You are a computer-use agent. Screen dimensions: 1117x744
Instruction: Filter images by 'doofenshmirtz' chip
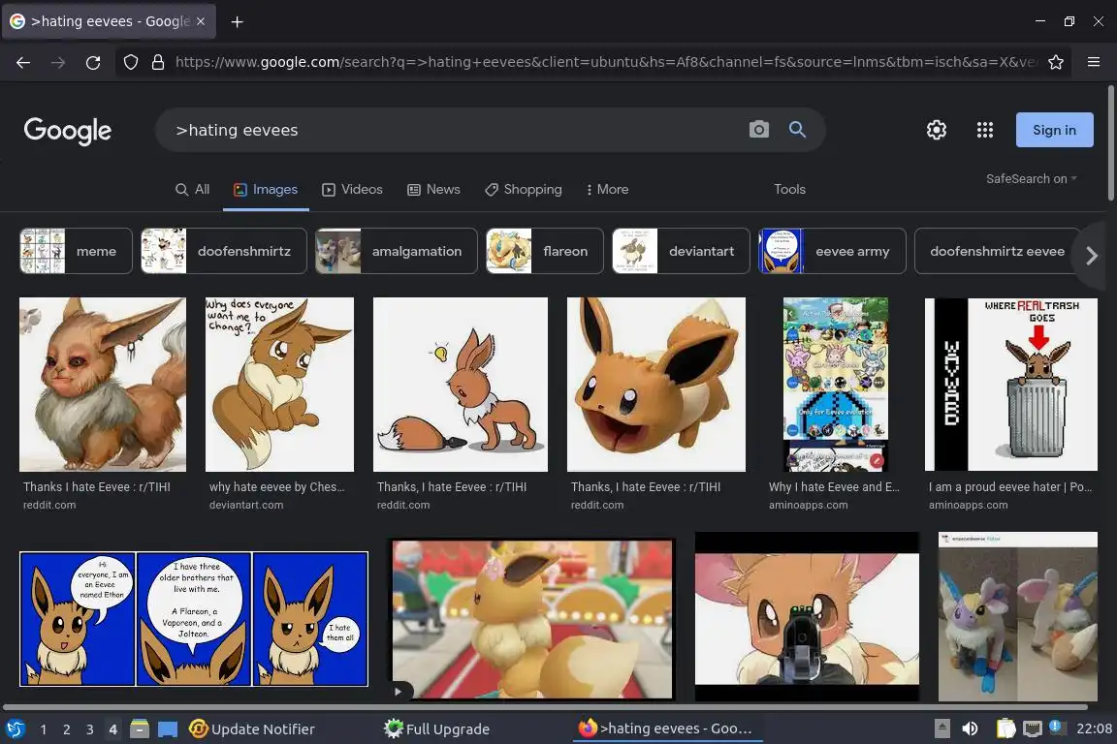point(224,251)
